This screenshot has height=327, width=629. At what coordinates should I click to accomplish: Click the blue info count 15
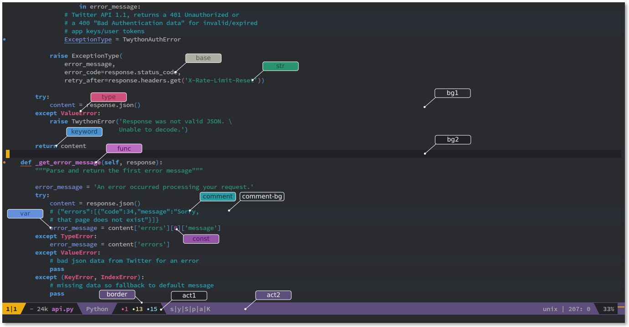point(152,309)
